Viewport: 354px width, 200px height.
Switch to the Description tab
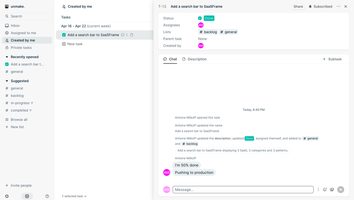194,59
